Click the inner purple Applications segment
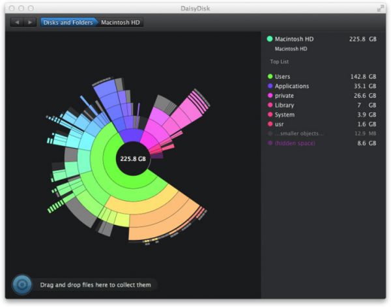 (x=132, y=135)
